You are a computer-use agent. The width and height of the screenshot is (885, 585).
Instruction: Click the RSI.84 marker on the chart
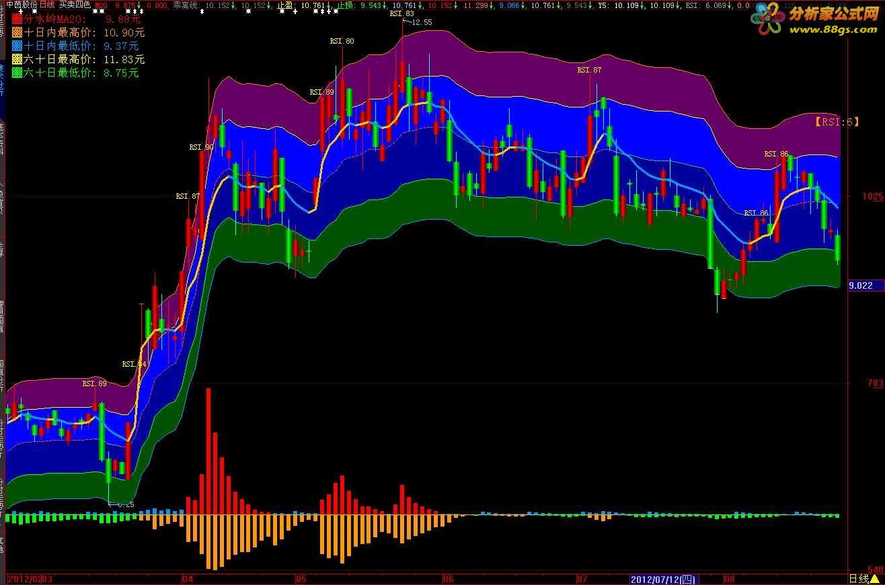click(x=134, y=363)
